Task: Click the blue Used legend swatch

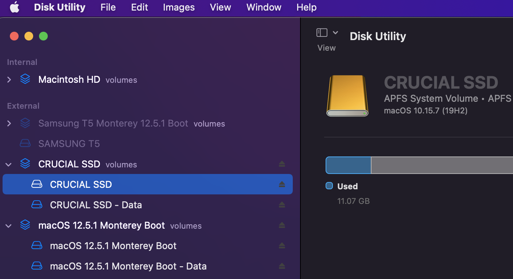Action: coord(329,186)
